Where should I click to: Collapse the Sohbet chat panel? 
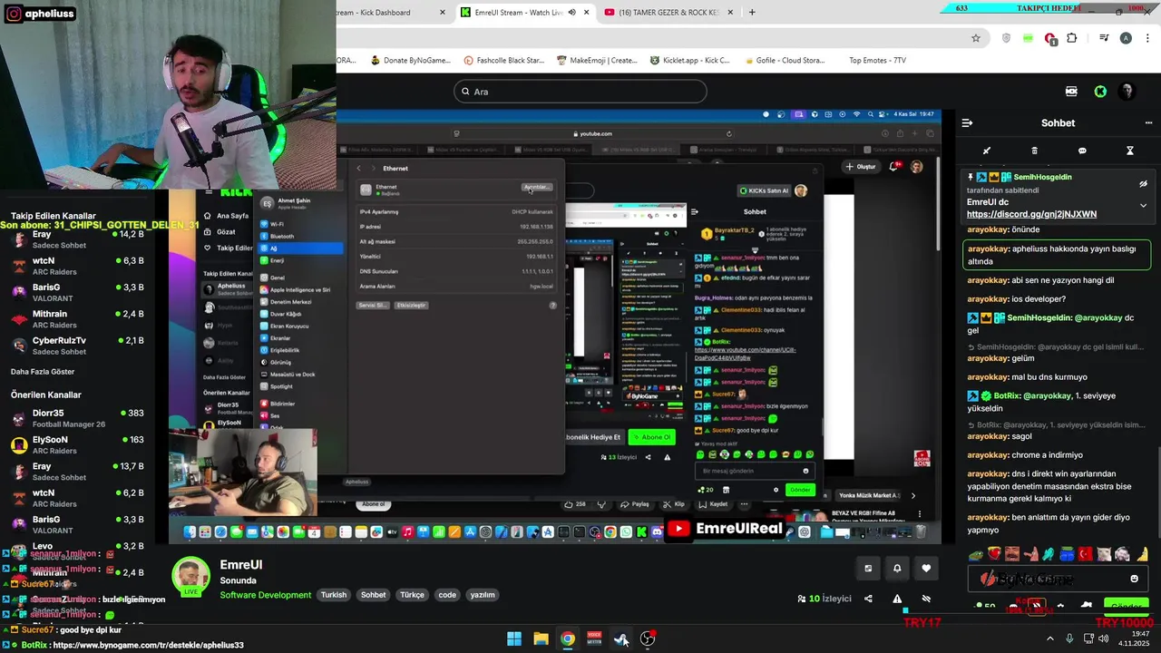pyautogui.click(x=967, y=123)
